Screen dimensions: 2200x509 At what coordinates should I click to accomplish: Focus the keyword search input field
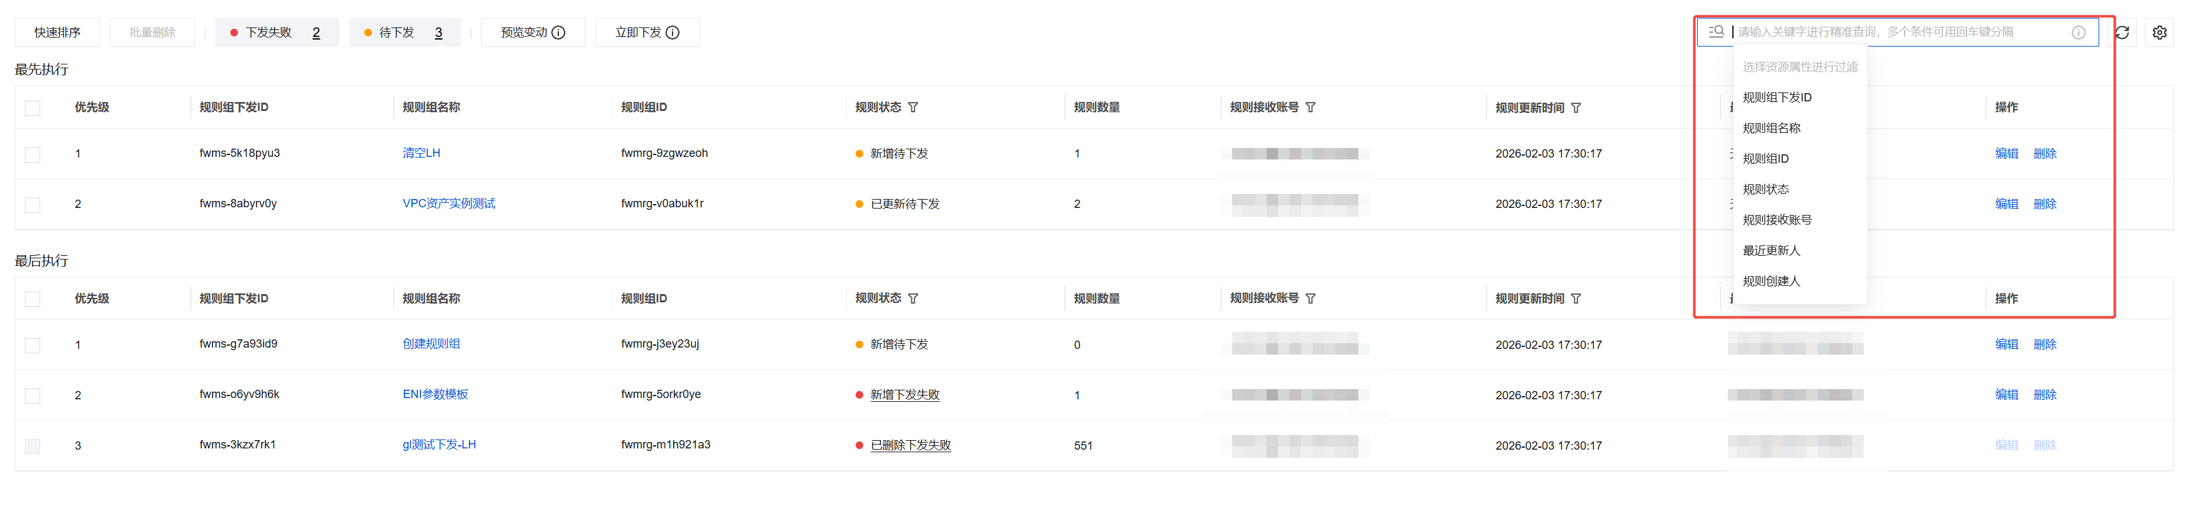click(1896, 33)
